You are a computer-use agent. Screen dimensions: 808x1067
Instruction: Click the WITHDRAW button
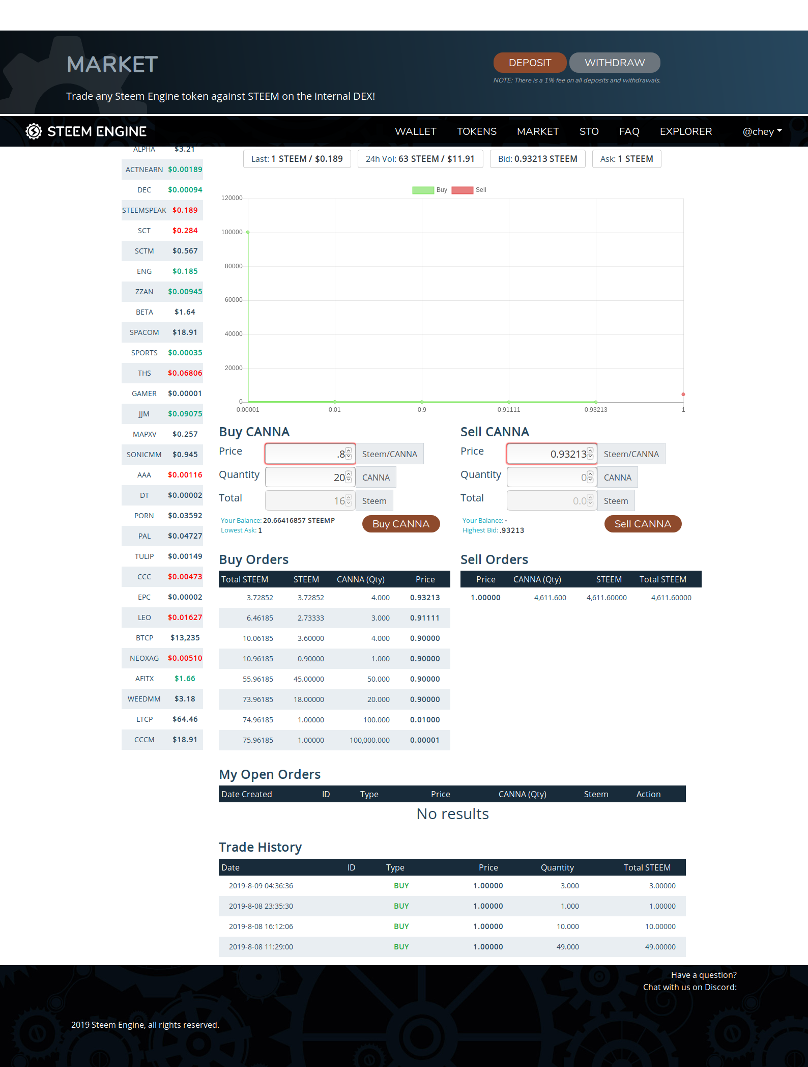click(x=615, y=63)
